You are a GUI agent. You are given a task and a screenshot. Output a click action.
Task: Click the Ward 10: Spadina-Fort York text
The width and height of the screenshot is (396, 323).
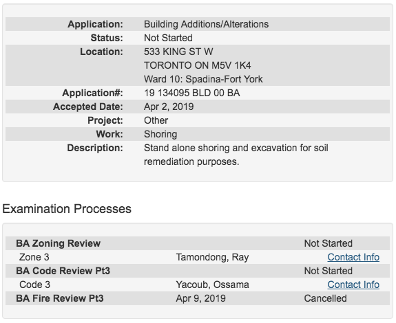203,79
